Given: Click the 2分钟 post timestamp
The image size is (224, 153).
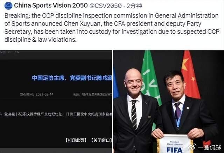Looking at the screenshot, I should [x=134, y=6].
